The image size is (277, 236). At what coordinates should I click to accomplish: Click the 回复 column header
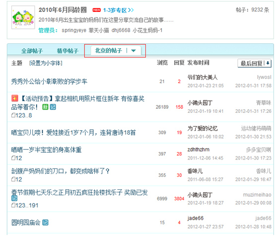[179, 63]
